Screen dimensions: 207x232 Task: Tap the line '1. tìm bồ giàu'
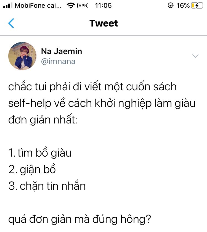point(40,152)
